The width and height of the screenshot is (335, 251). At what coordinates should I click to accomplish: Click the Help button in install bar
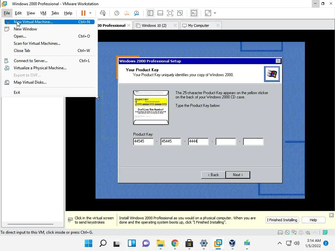[313, 220]
